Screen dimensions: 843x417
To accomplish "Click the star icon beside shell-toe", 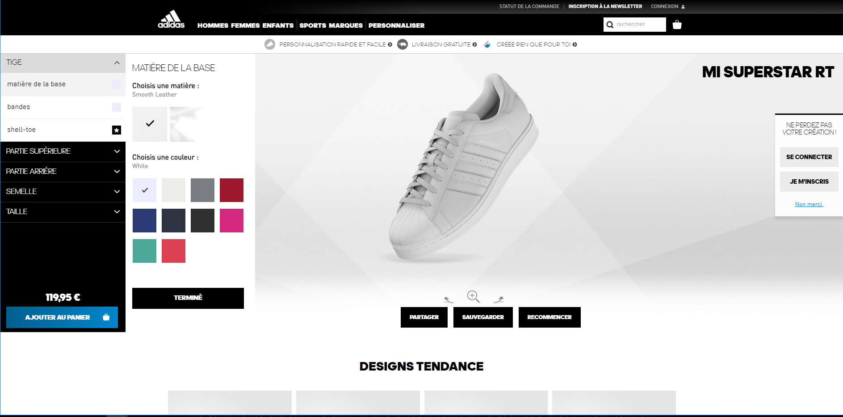I will [x=117, y=130].
